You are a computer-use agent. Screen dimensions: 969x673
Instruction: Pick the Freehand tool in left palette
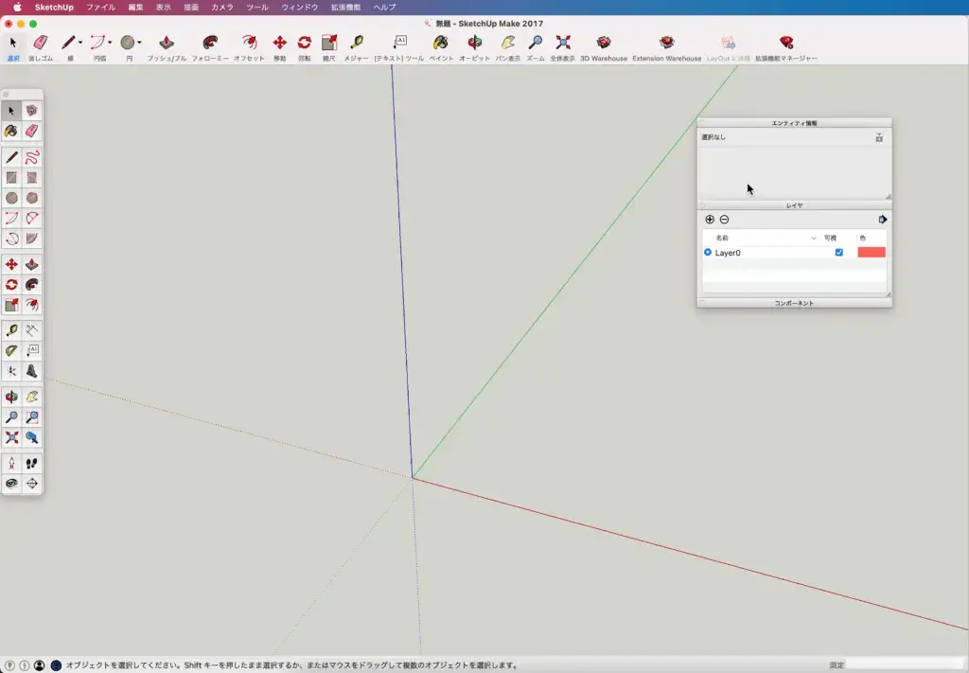click(31, 157)
